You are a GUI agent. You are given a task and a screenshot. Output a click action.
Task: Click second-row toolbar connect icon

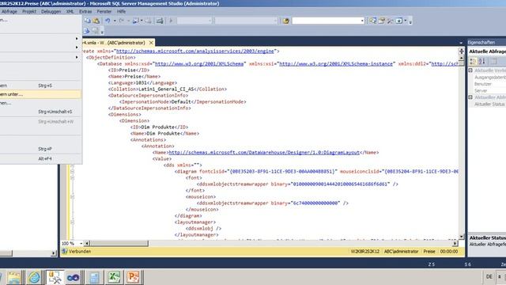click(x=86, y=31)
